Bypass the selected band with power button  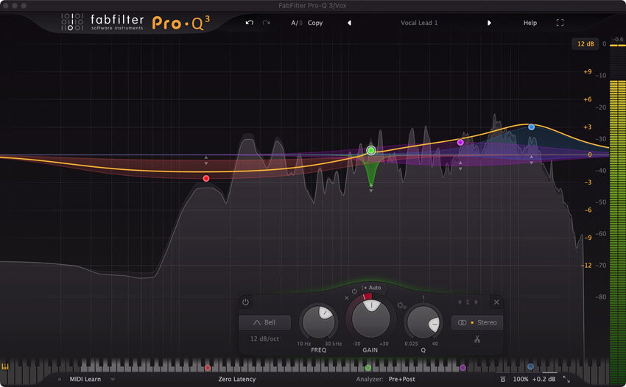tap(245, 302)
